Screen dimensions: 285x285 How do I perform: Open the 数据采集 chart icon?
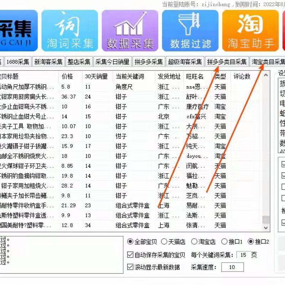tap(130, 31)
